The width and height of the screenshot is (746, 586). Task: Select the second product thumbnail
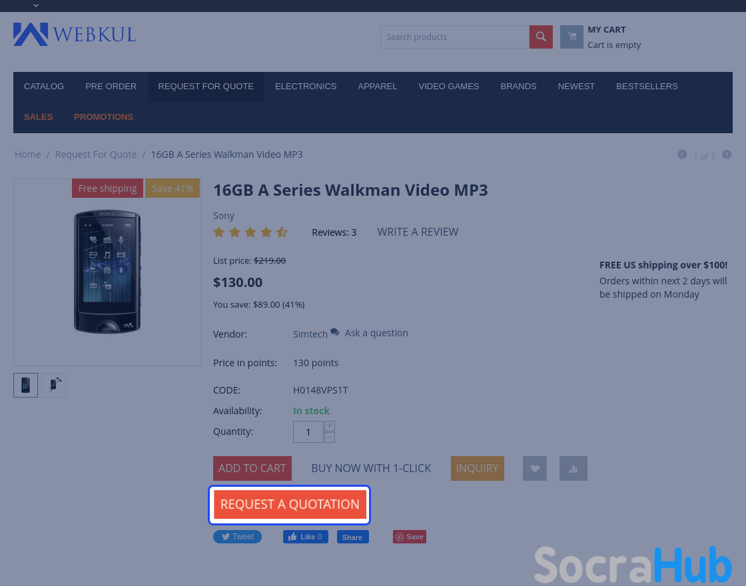click(x=53, y=386)
